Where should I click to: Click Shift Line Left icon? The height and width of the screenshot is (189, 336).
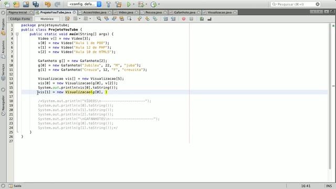pos(165,19)
